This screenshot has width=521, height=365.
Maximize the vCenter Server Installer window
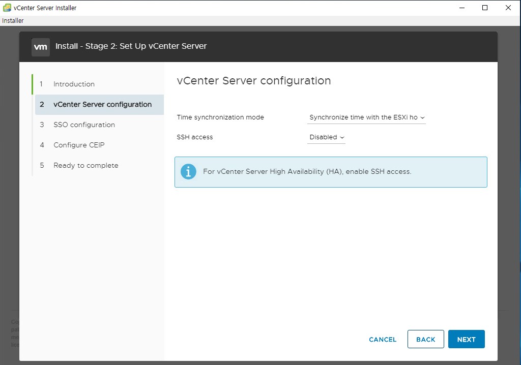(485, 8)
